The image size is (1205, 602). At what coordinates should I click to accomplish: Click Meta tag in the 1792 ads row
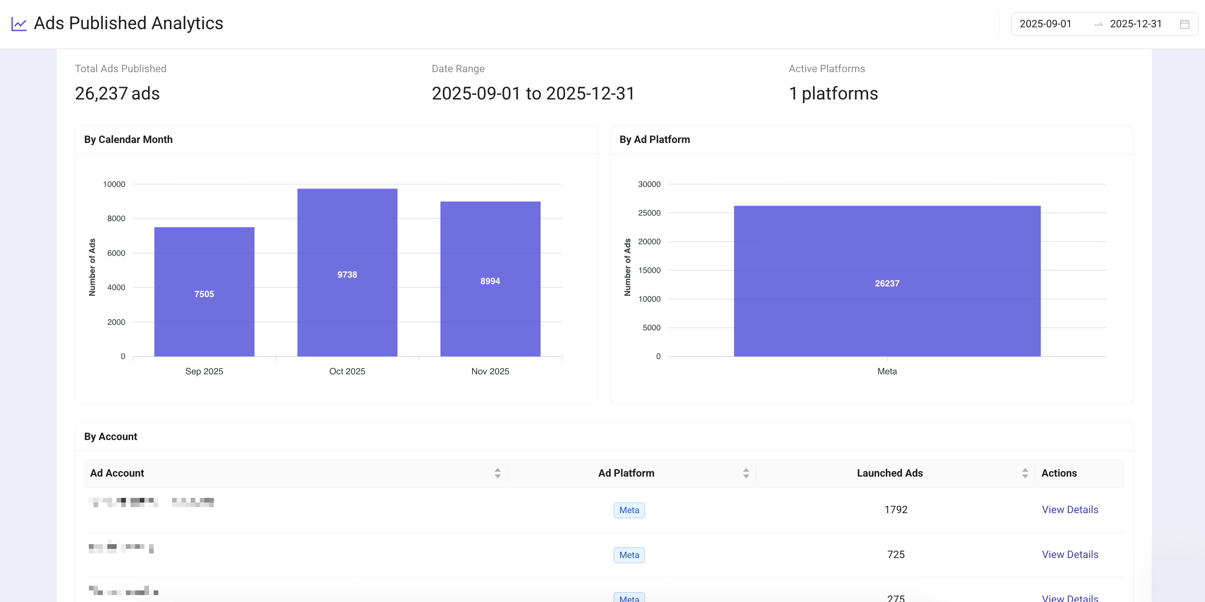click(x=629, y=510)
